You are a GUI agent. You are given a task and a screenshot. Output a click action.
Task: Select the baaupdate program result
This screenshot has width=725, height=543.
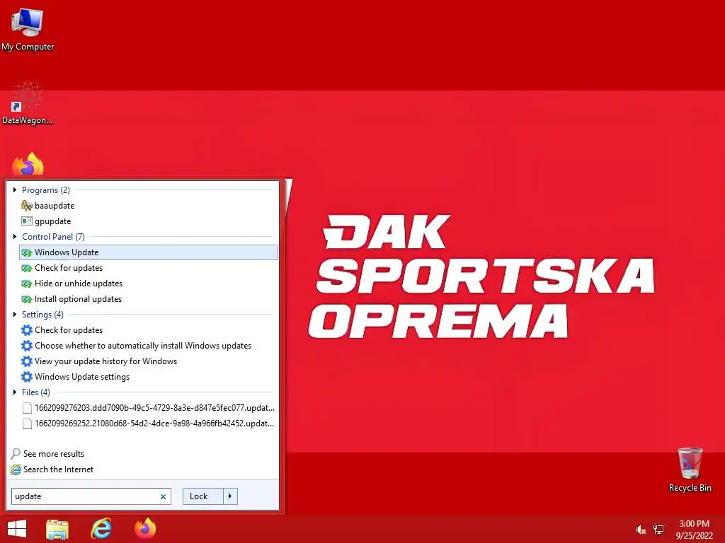[x=148, y=206]
